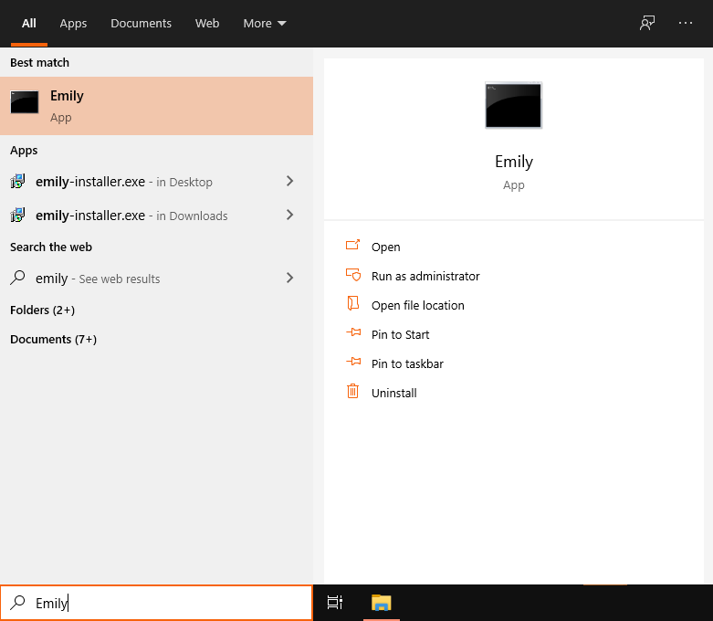The width and height of the screenshot is (713, 621).
Task: Show Documents (7+) results
Action: coord(53,340)
